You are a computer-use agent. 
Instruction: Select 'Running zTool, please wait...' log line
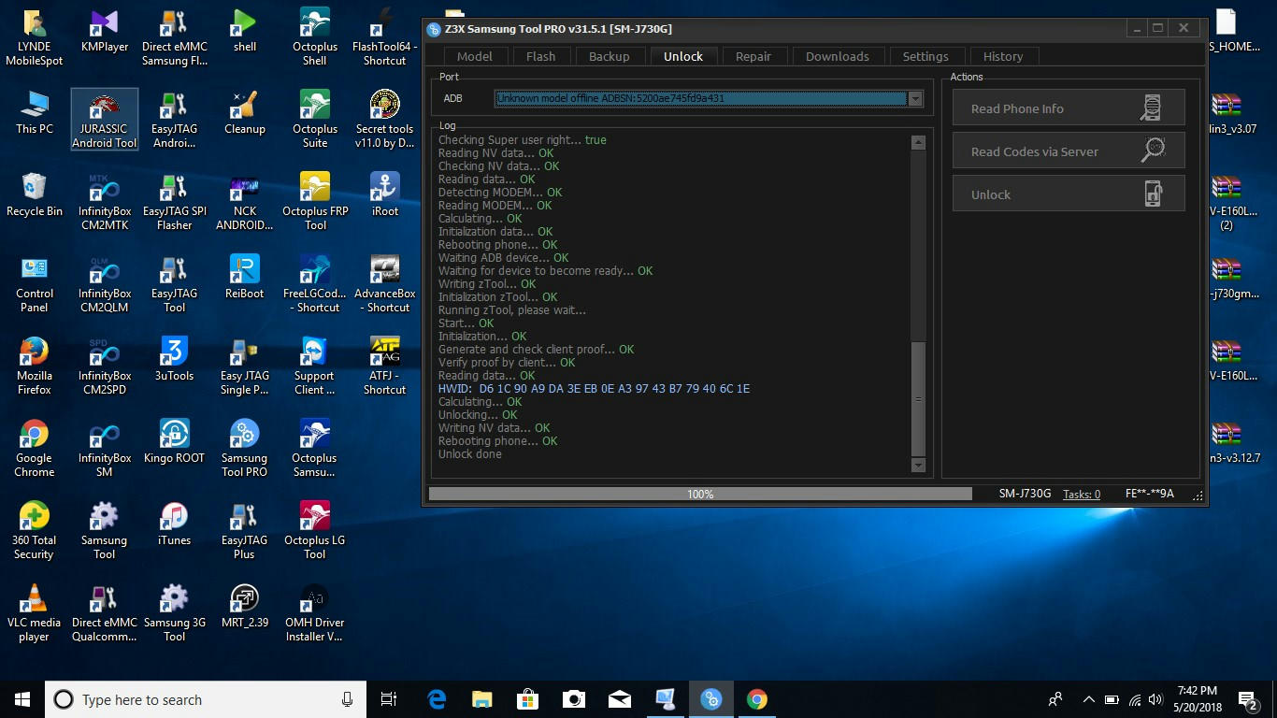(x=512, y=310)
